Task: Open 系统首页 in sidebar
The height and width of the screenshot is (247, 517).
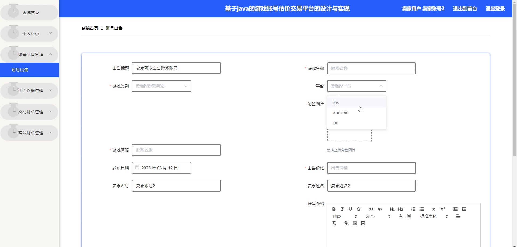Action: pos(29,12)
